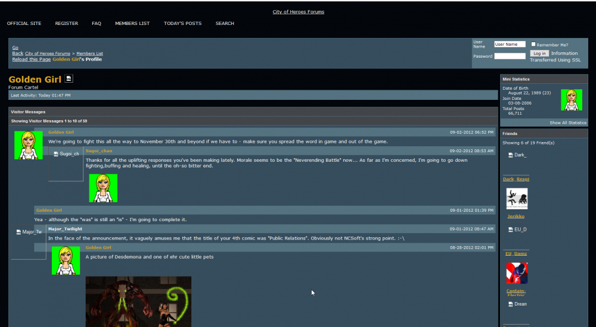Click Dark_ broken friend avatar icon
Viewport: 596px width, 327px height.
coord(511,155)
